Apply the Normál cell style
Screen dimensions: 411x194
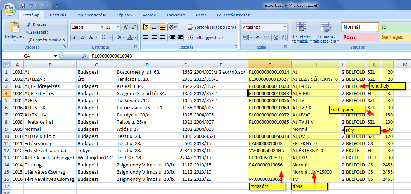[360, 27]
